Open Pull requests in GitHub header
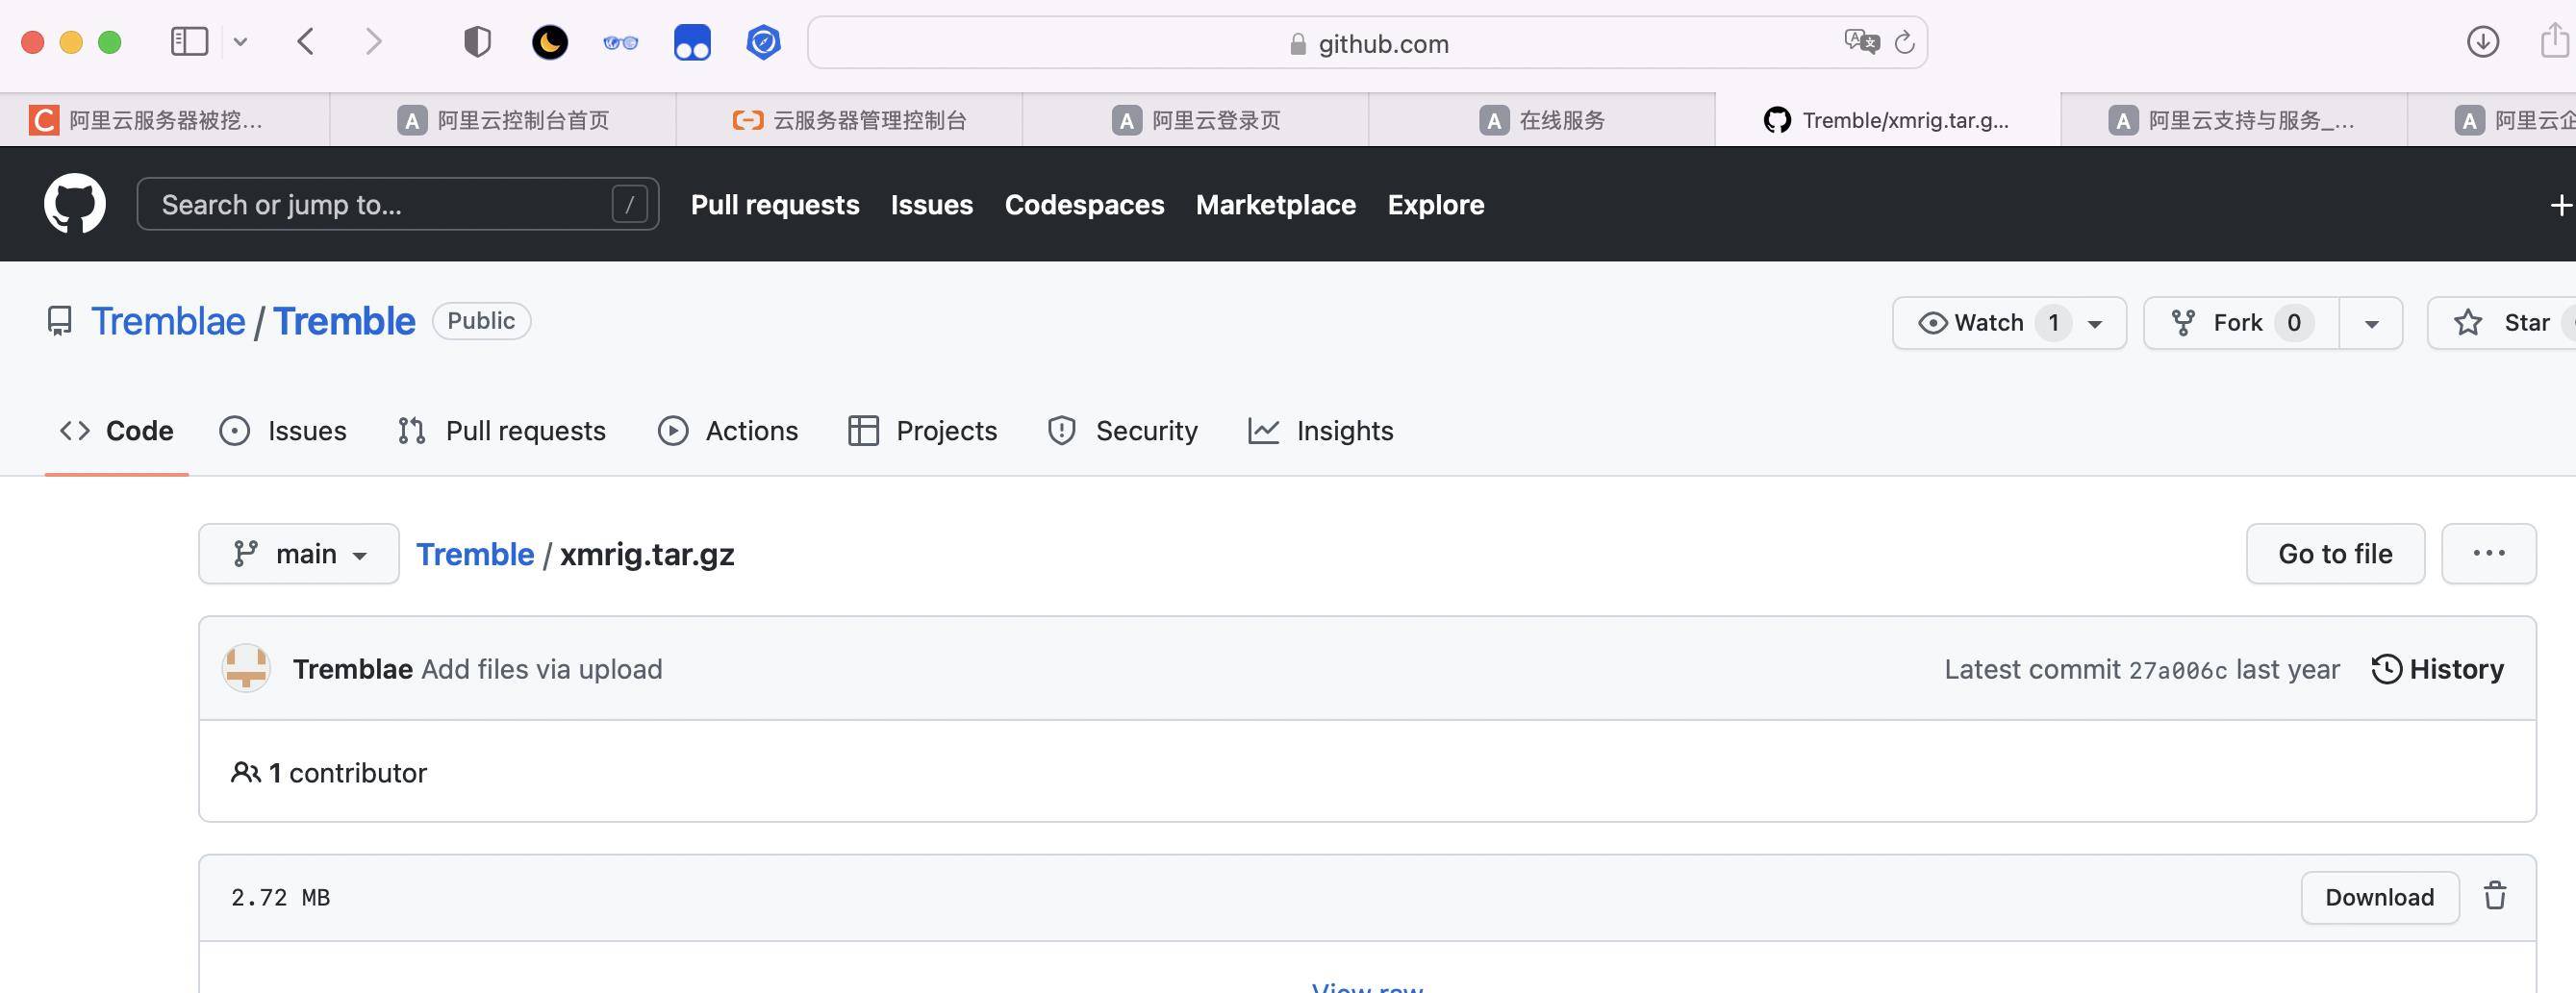 point(775,205)
